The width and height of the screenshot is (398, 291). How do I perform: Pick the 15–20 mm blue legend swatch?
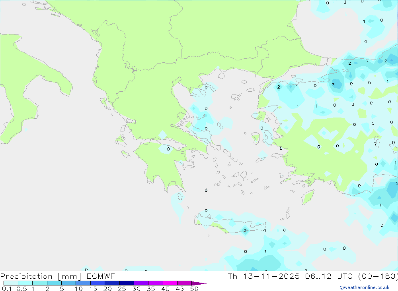pyautogui.click(x=98, y=283)
